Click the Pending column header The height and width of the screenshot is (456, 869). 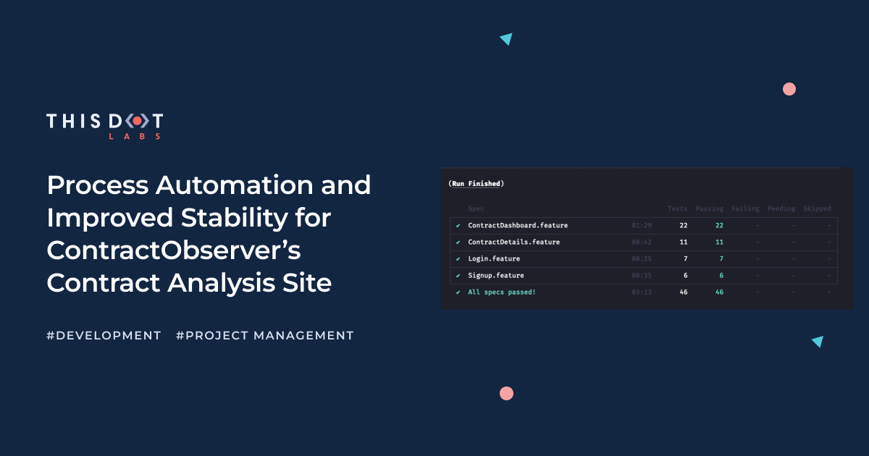[781, 208]
